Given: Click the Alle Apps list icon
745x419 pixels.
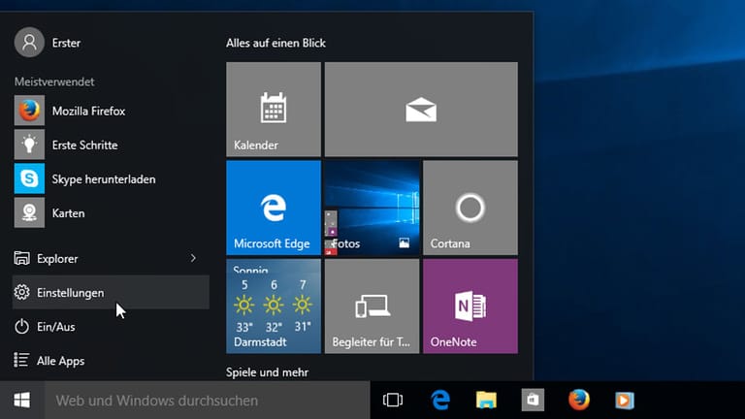Looking at the screenshot, I should click(x=21, y=360).
